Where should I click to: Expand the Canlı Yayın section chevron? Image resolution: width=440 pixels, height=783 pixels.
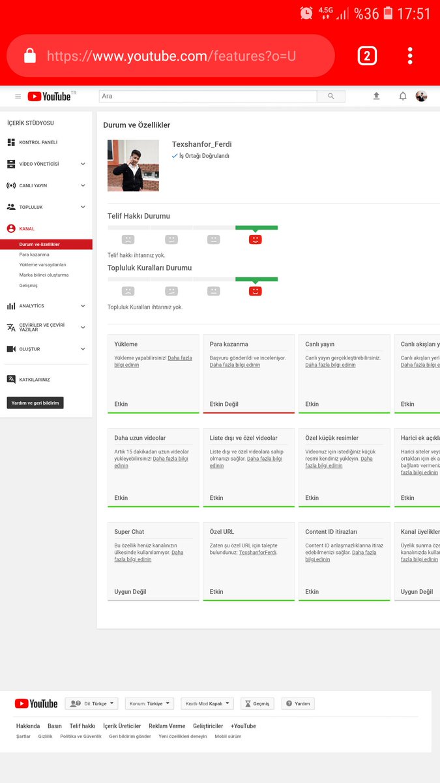[x=83, y=185]
